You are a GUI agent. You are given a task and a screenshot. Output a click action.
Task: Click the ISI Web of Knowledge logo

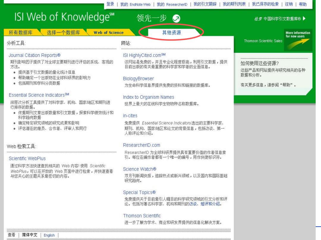(x=64, y=17)
